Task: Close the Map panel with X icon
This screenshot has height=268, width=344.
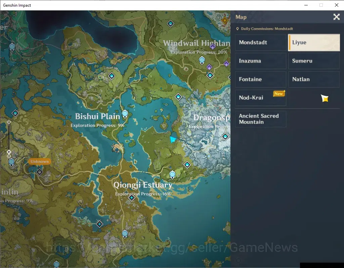Action: point(336,17)
